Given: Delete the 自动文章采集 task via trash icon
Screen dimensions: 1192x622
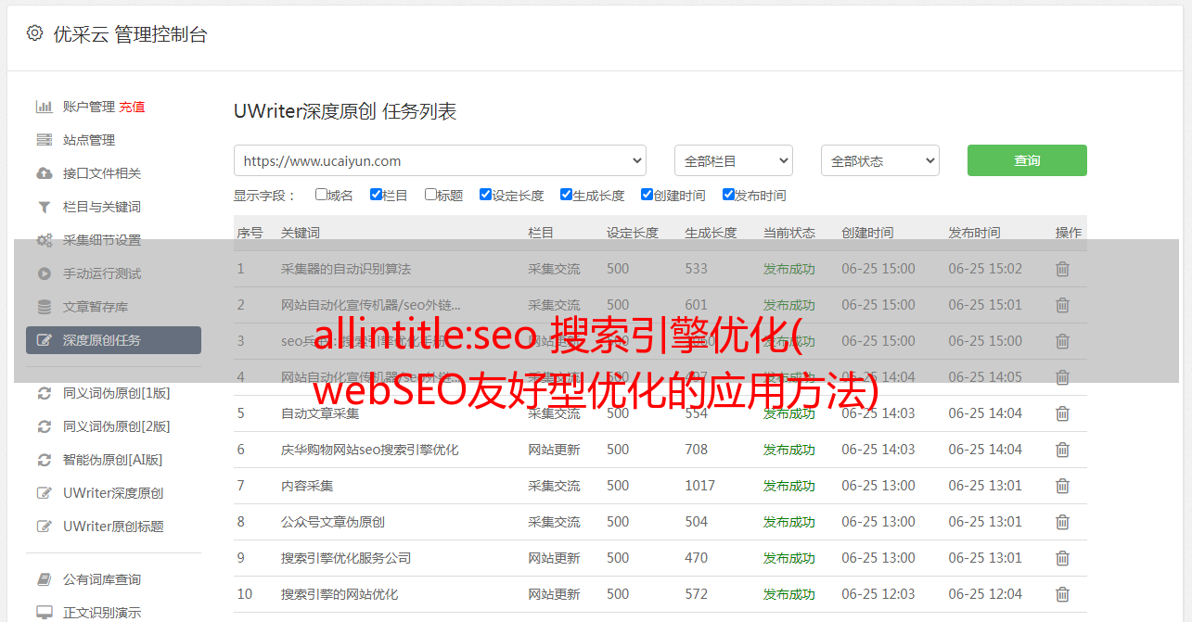Looking at the screenshot, I should 1062,413.
